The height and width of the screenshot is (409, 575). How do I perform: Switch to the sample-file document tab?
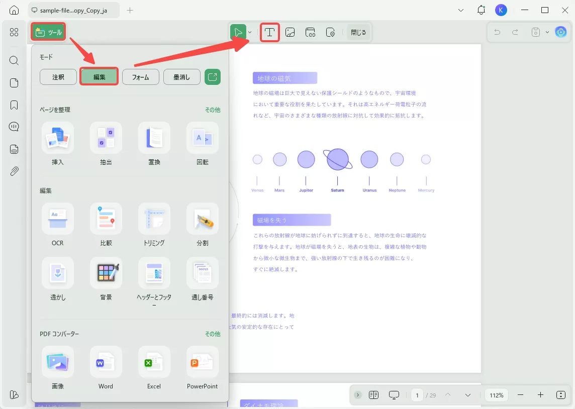coord(73,10)
